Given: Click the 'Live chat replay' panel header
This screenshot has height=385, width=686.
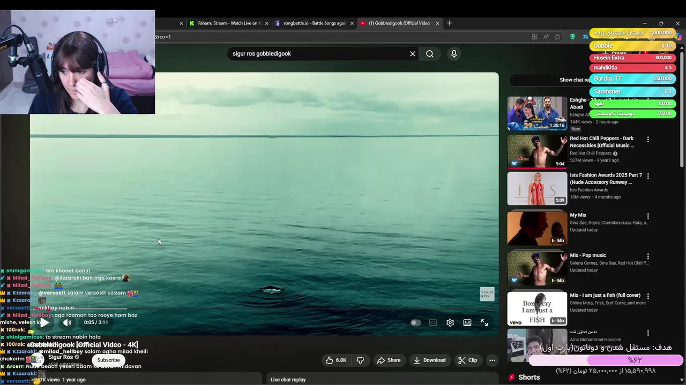Looking at the screenshot, I should [288, 380].
